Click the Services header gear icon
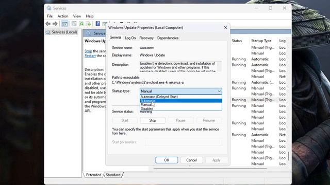 pyautogui.click(x=88, y=33)
